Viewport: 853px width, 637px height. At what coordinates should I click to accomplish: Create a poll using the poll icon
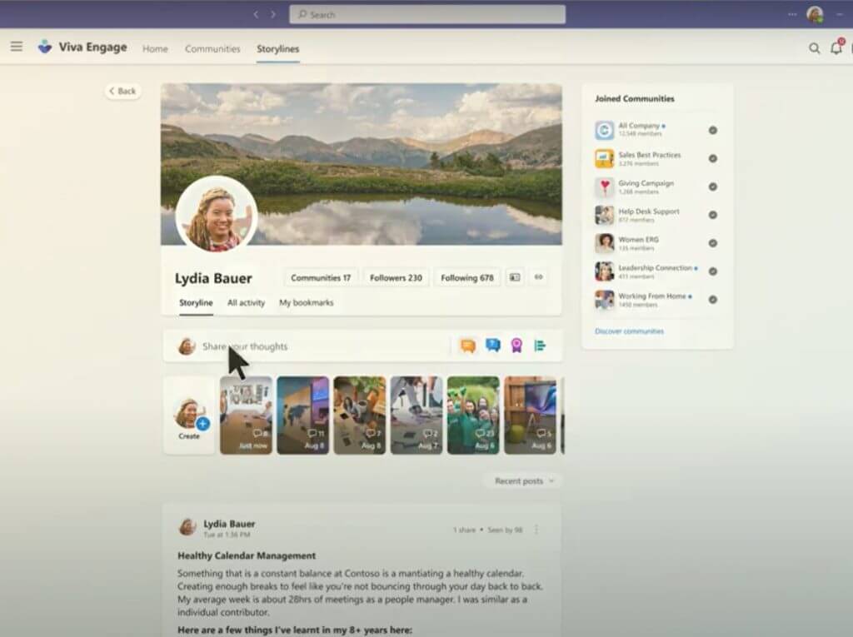pos(540,346)
